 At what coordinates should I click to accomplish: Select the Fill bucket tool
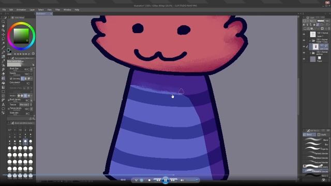point(3,83)
